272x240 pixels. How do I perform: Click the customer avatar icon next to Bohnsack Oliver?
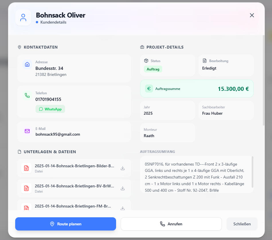[x=23, y=17]
